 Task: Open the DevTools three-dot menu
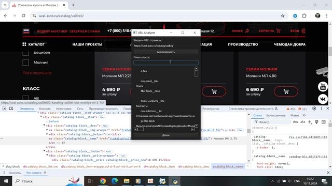(x=321, y=109)
